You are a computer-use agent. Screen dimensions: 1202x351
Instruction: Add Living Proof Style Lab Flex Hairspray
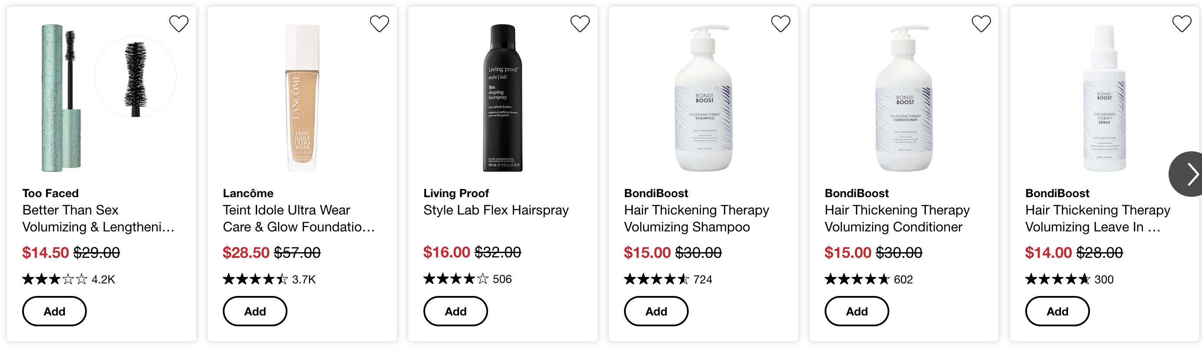tap(456, 312)
